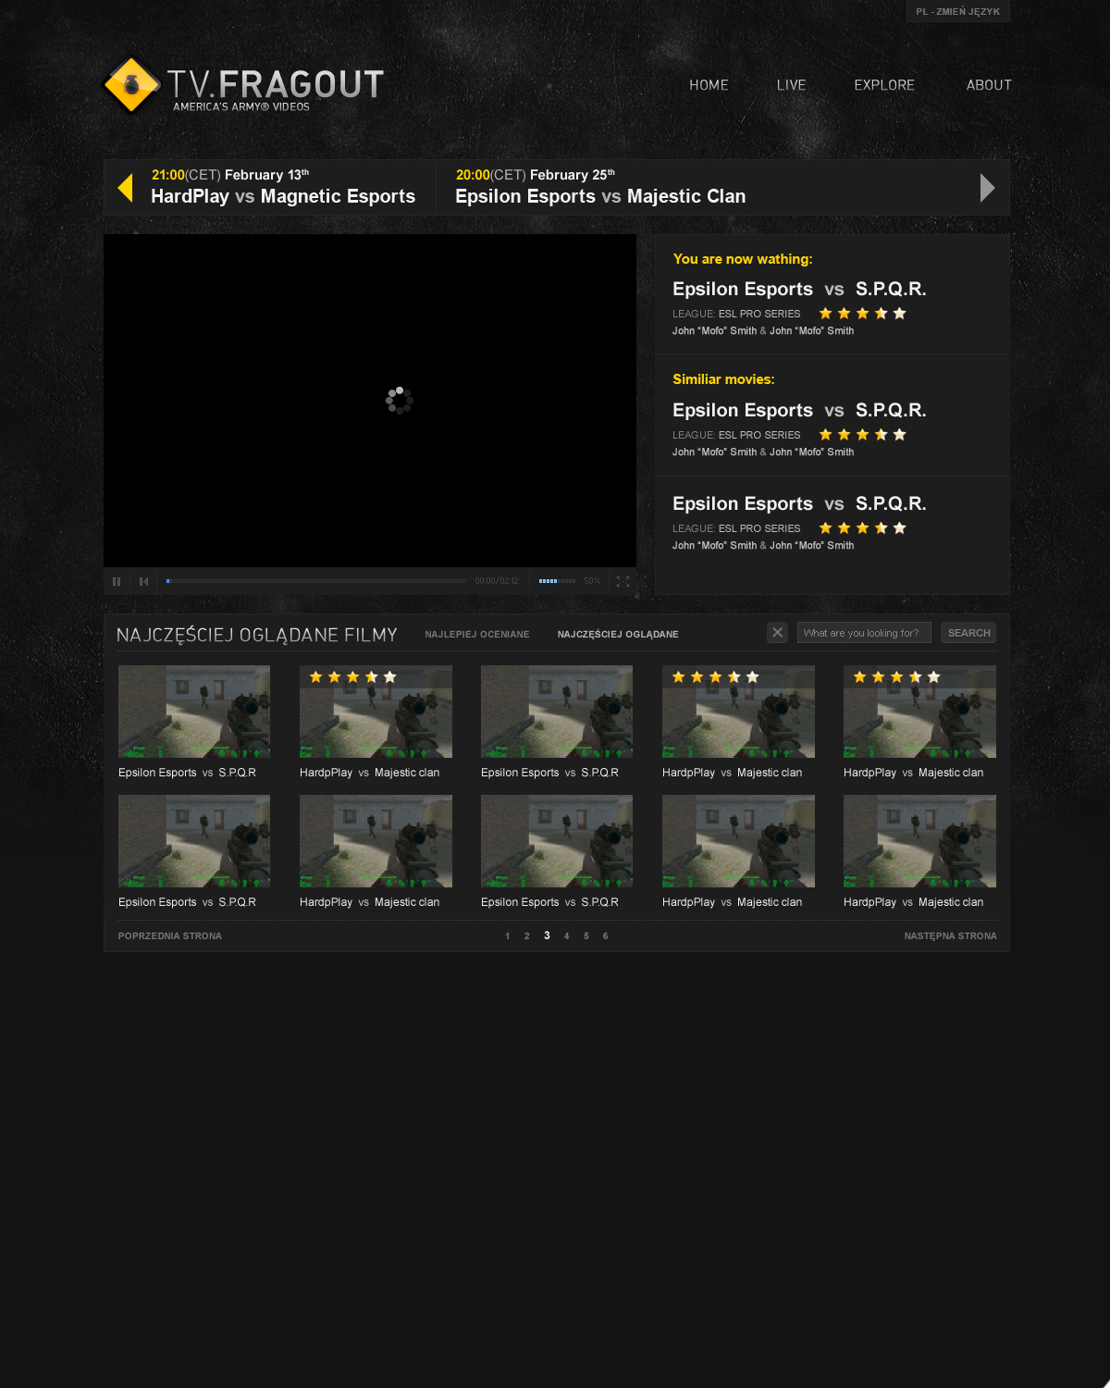Open the EXPLORE menu item

coord(884,85)
